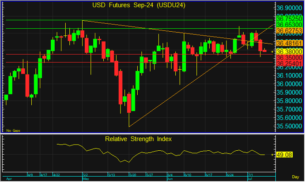
Task: Click the green 36.75250 price tag
Action: [x=288, y=19]
